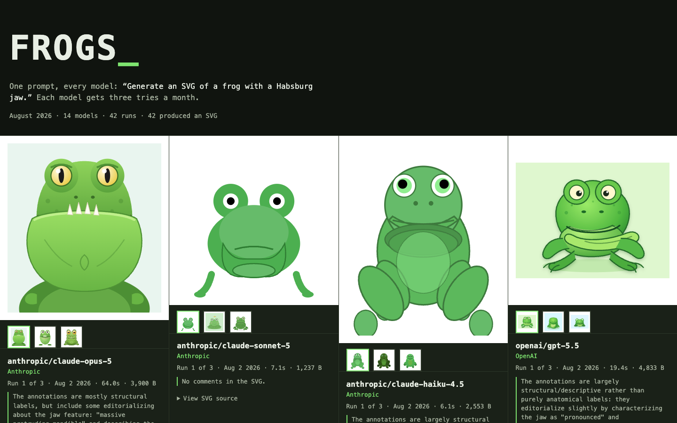Click the anthropic/claude-sonnet-5 model title
Image resolution: width=677 pixels, height=423 pixels.
tap(233, 345)
